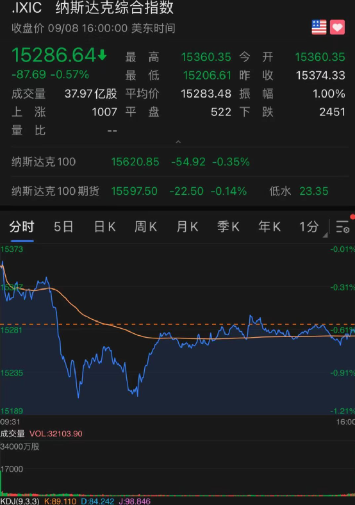Viewport: 355px width, 505px height.
Task: Collapse the quote details chevron
Action: (178, 142)
